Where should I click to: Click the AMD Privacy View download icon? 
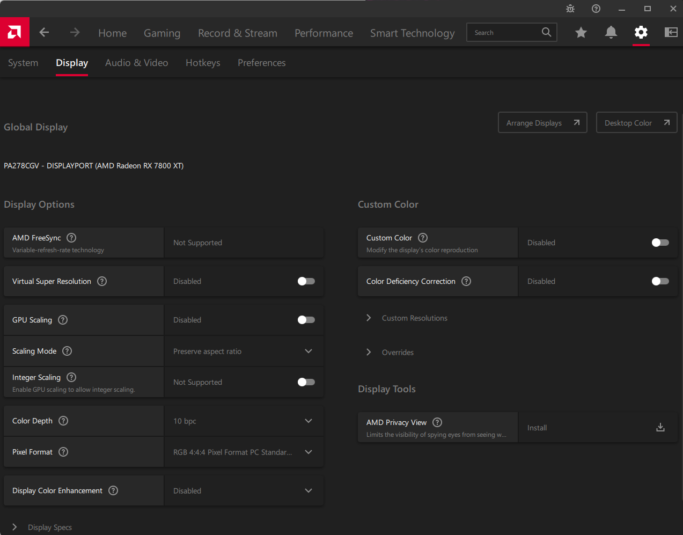click(x=660, y=427)
